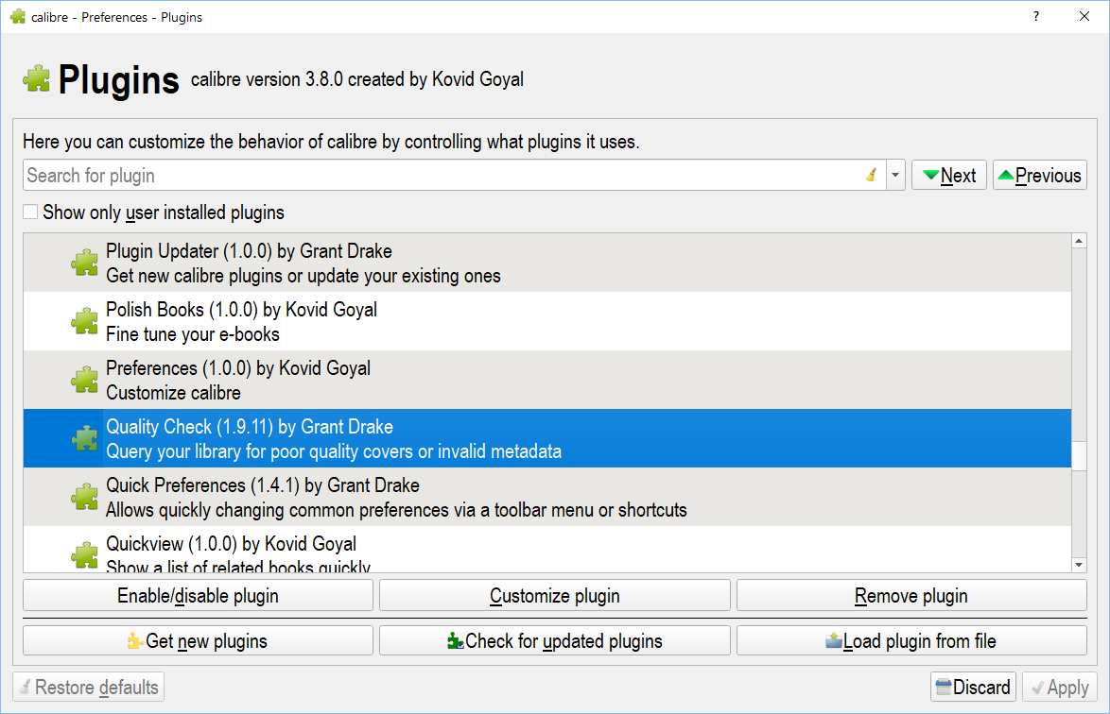Jump to Next search match

click(949, 176)
